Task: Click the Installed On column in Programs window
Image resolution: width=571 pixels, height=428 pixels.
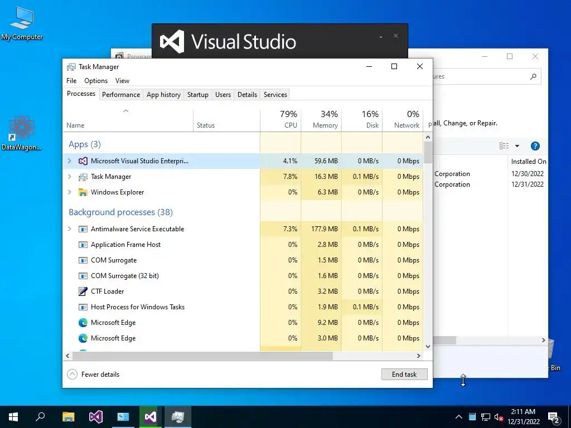Action: click(529, 162)
